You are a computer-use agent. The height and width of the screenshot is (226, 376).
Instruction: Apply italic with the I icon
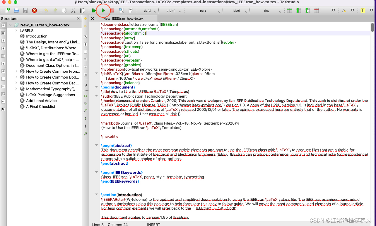point(86,44)
